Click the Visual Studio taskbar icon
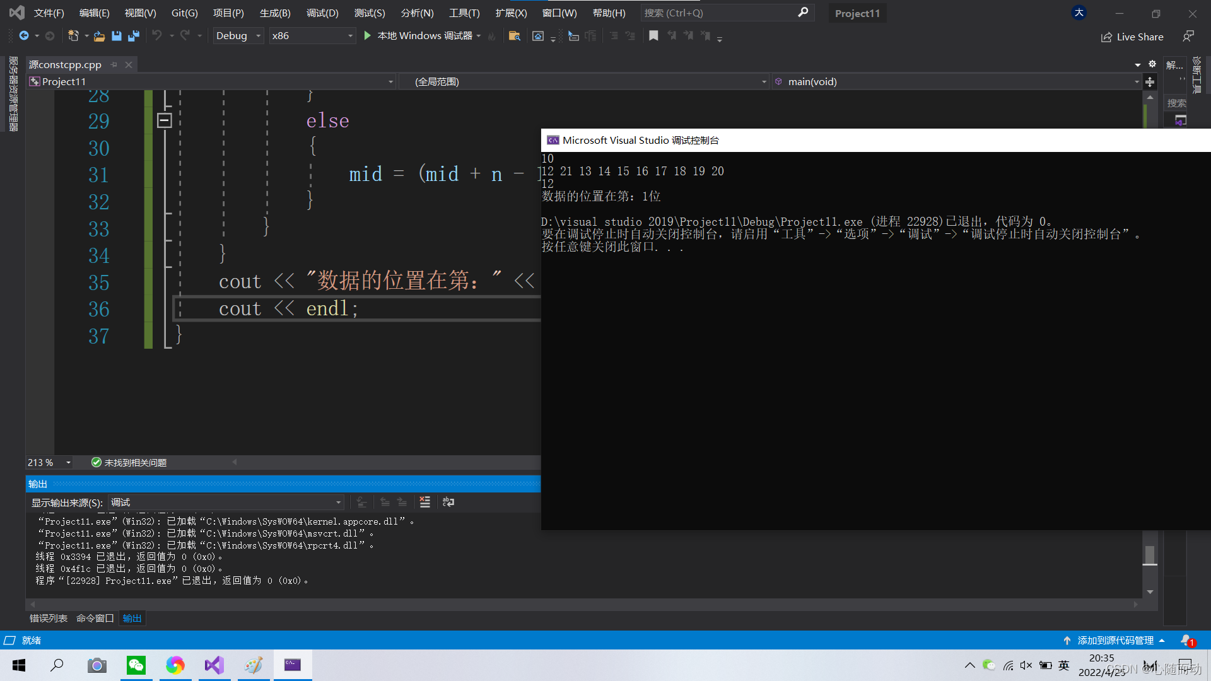The width and height of the screenshot is (1211, 681). click(214, 665)
